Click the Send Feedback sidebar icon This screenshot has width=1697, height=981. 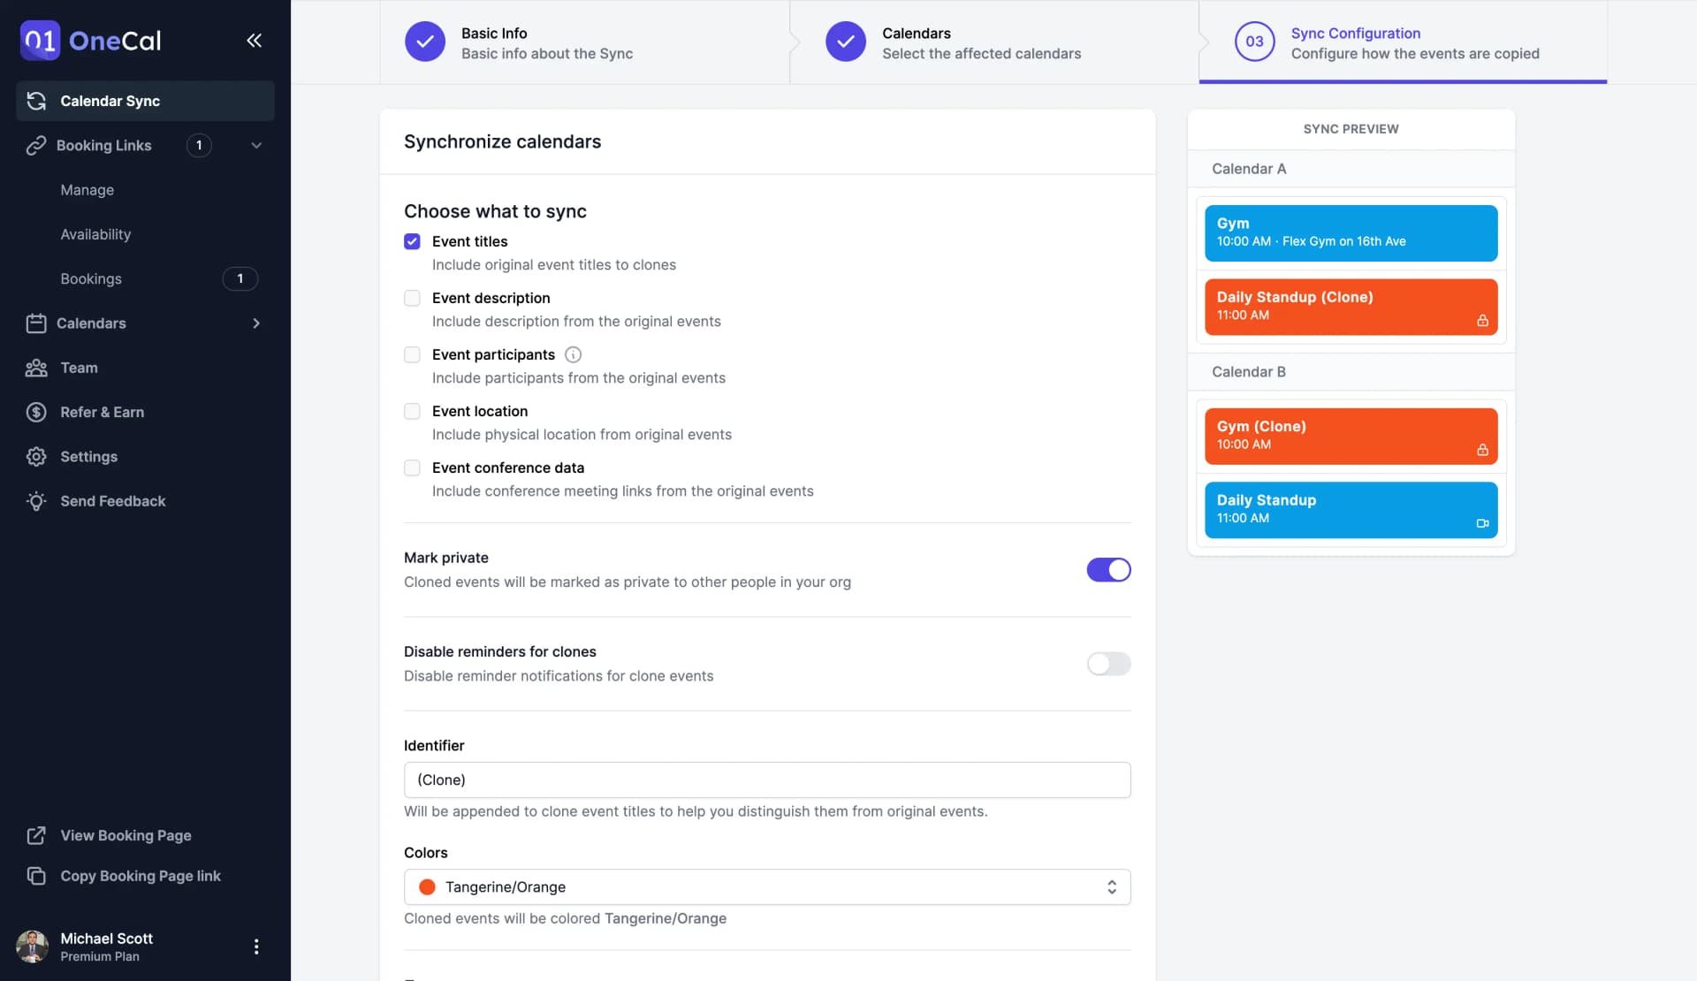point(35,501)
